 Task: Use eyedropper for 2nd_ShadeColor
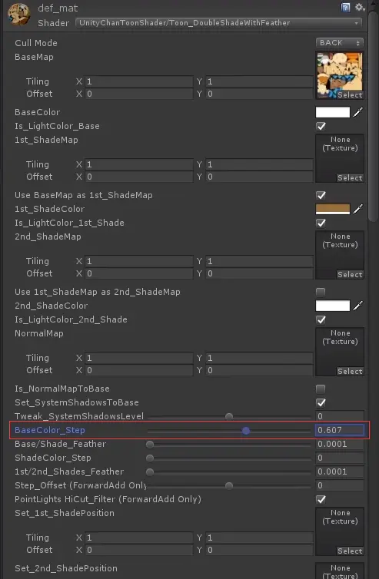[x=358, y=306]
